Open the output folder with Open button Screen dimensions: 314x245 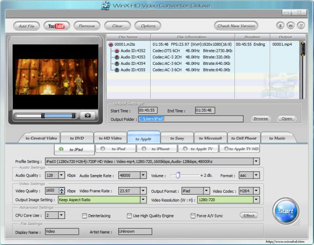click(286, 119)
